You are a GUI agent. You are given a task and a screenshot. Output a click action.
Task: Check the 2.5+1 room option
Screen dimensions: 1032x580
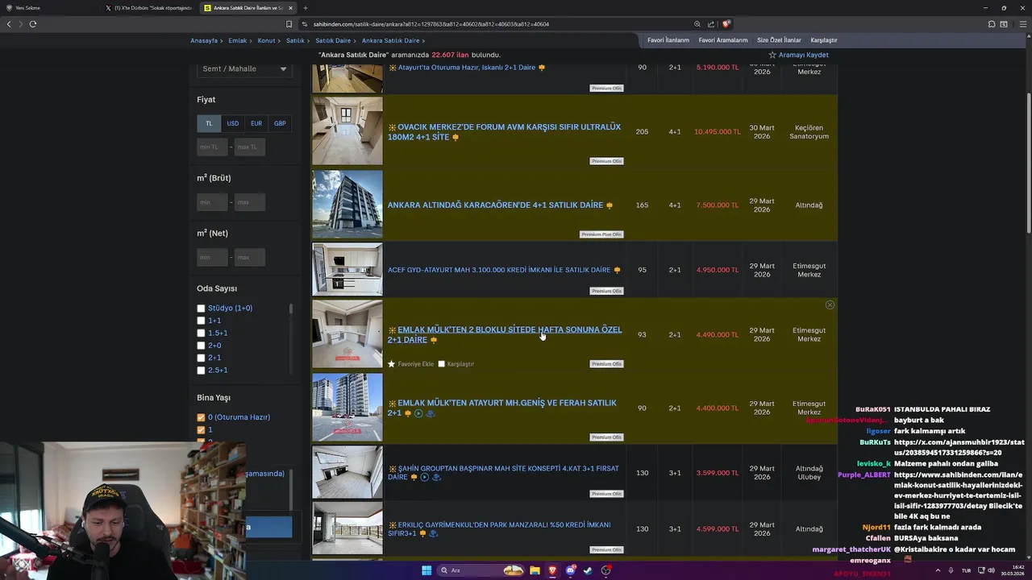click(x=201, y=371)
